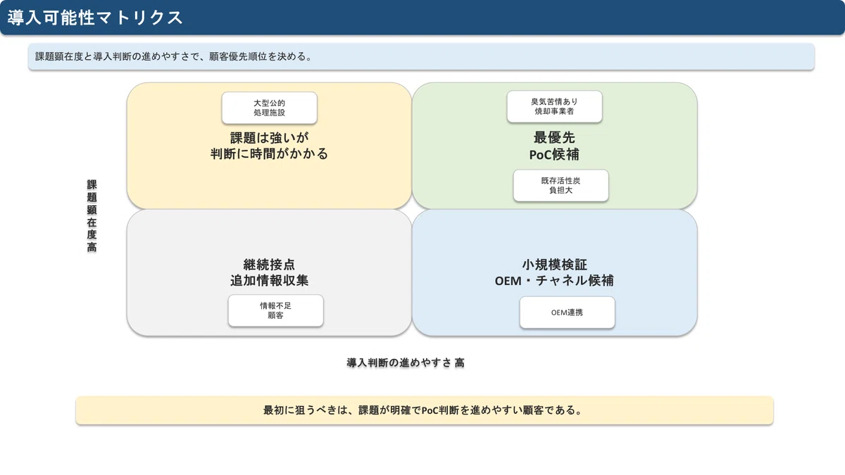Screen dimensions: 845x475
Task: Click the vertical axis label 課題顕在度 高
Action: pyautogui.click(x=92, y=216)
